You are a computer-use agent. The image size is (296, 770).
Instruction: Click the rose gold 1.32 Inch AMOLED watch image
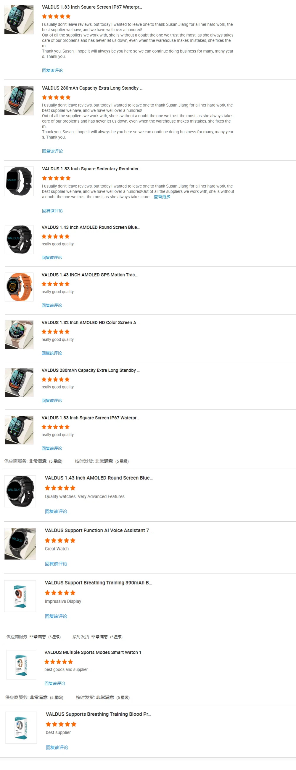[19, 334]
